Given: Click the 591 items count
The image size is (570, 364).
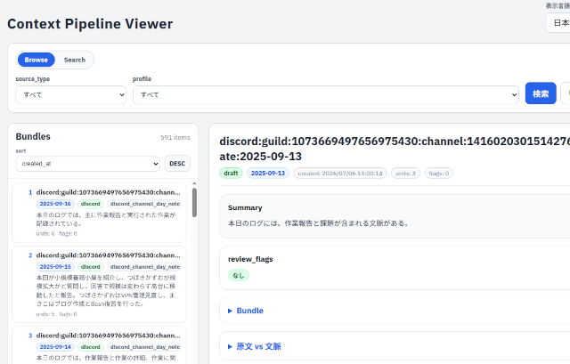Looking at the screenshot, I should pyautogui.click(x=175, y=138).
